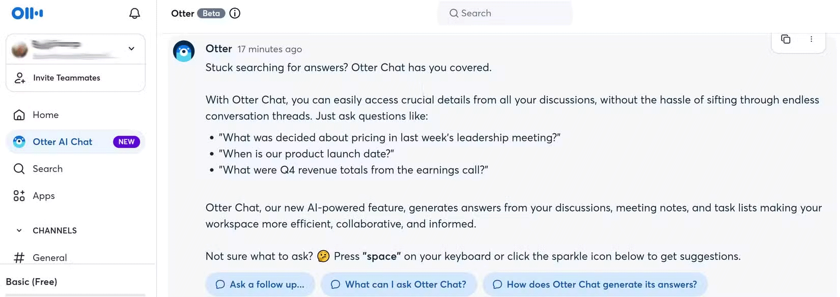Screen dimensions: 840x297
Task: Open the Apps section from the sidebar icon
Action: point(19,195)
